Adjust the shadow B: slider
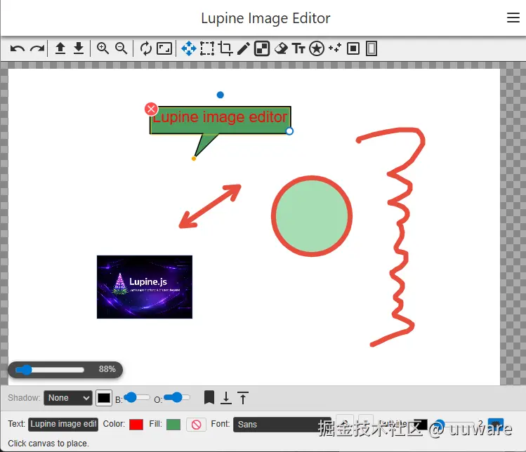 click(x=136, y=398)
